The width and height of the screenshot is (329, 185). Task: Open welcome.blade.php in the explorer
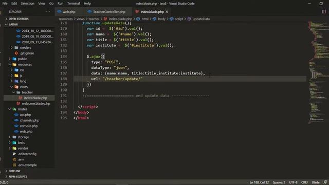pos(35,103)
